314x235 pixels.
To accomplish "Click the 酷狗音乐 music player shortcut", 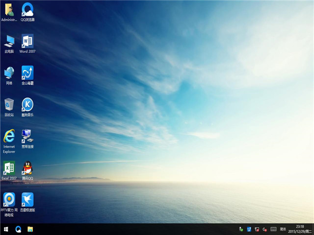I will [27, 104].
